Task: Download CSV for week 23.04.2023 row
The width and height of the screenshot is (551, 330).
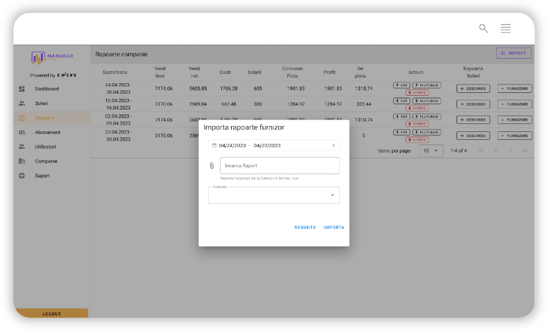Action: tap(401, 133)
